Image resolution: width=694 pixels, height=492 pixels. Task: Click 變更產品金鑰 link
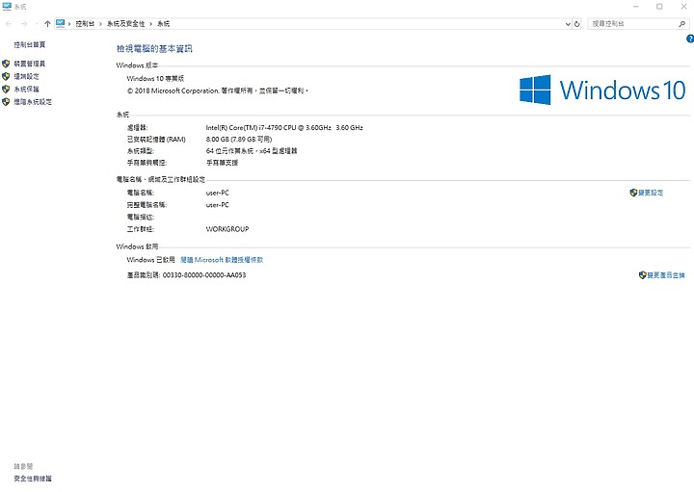click(x=666, y=275)
